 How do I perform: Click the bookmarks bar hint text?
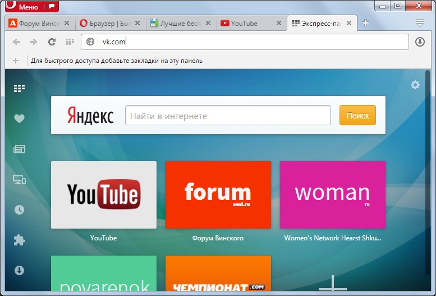click(117, 61)
